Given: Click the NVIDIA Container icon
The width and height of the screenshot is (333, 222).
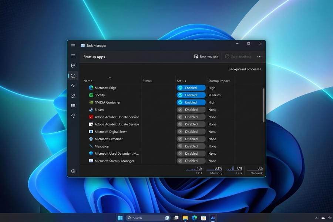Looking at the screenshot, I should 91,102.
